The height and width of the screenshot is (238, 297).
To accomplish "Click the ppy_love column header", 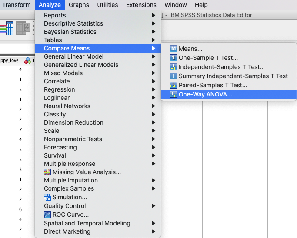I will click(x=11, y=60).
